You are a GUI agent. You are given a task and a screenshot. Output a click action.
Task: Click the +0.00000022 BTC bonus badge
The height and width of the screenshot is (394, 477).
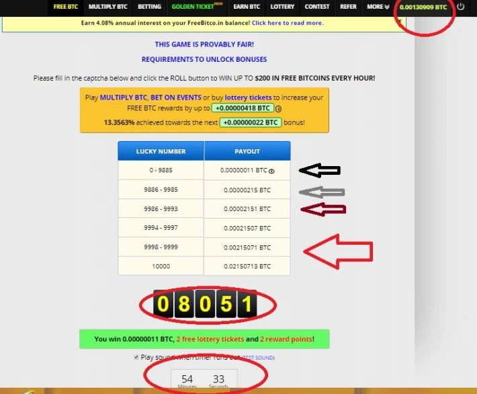pyautogui.click(x=251, y=122)
